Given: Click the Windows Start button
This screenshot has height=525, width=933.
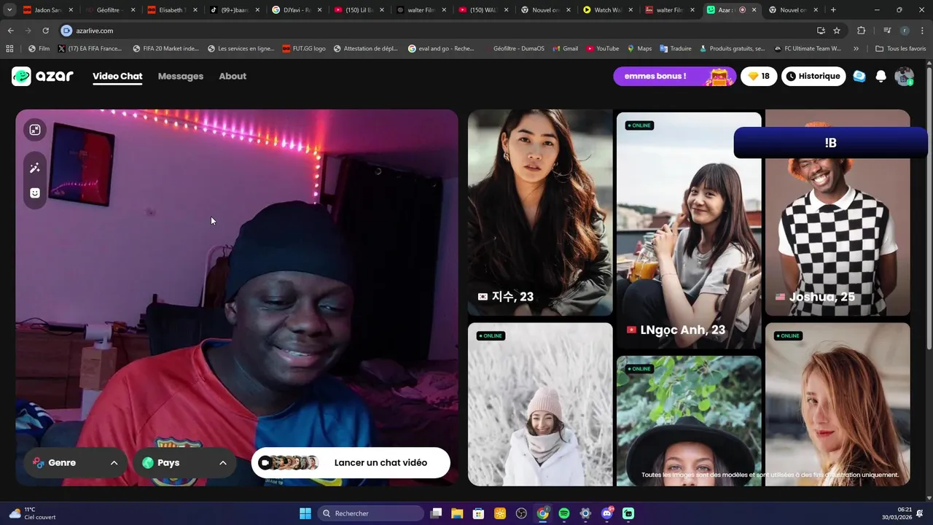Looking at the screenshot, I should pyautogui.click(x=305, y=513).
